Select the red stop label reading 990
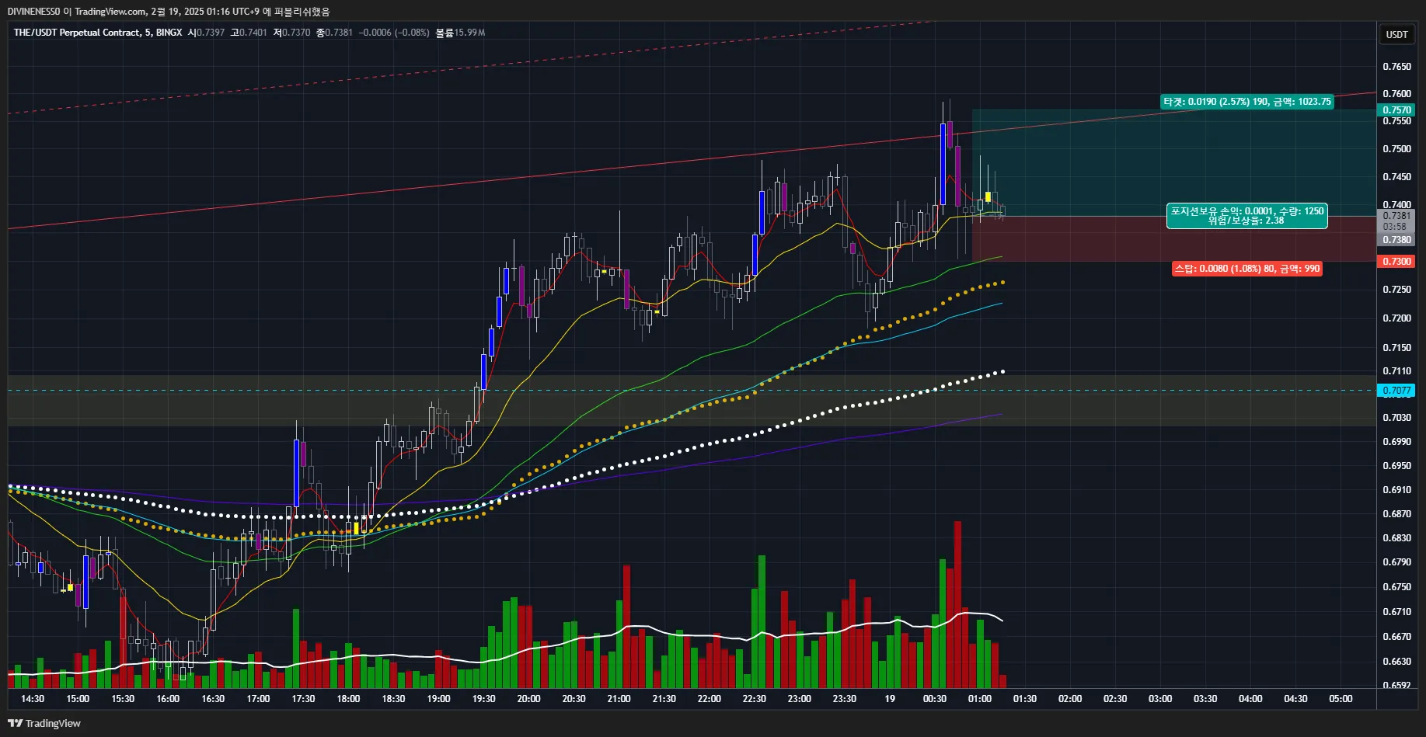The image size is (1426, 737). [1247, 269]
